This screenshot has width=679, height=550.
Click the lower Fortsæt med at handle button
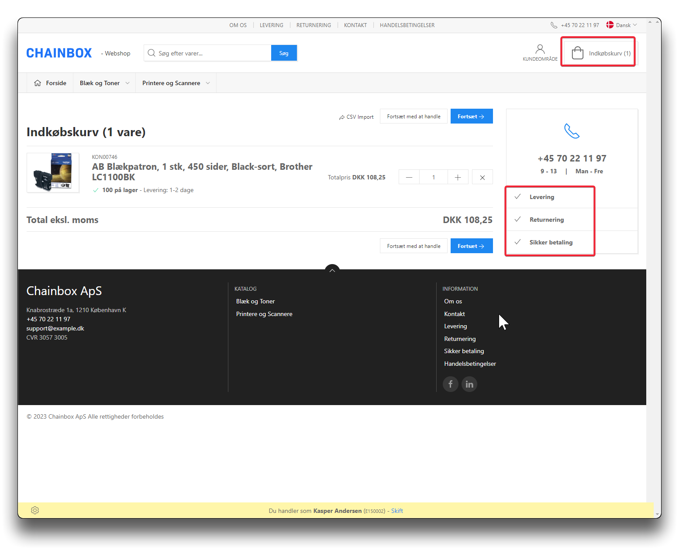(x=414, y=246)
